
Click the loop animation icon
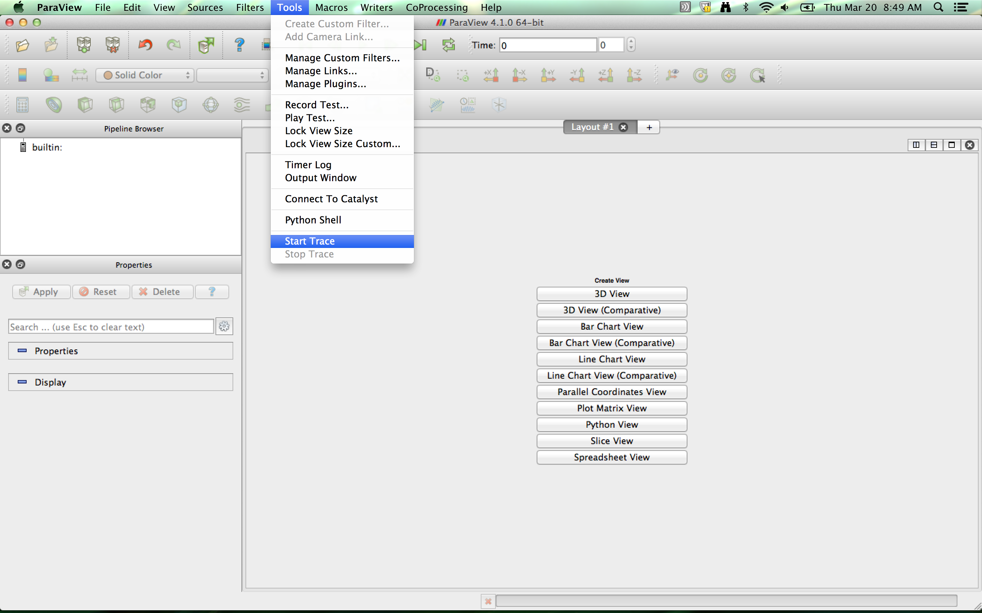pos(448,45)
